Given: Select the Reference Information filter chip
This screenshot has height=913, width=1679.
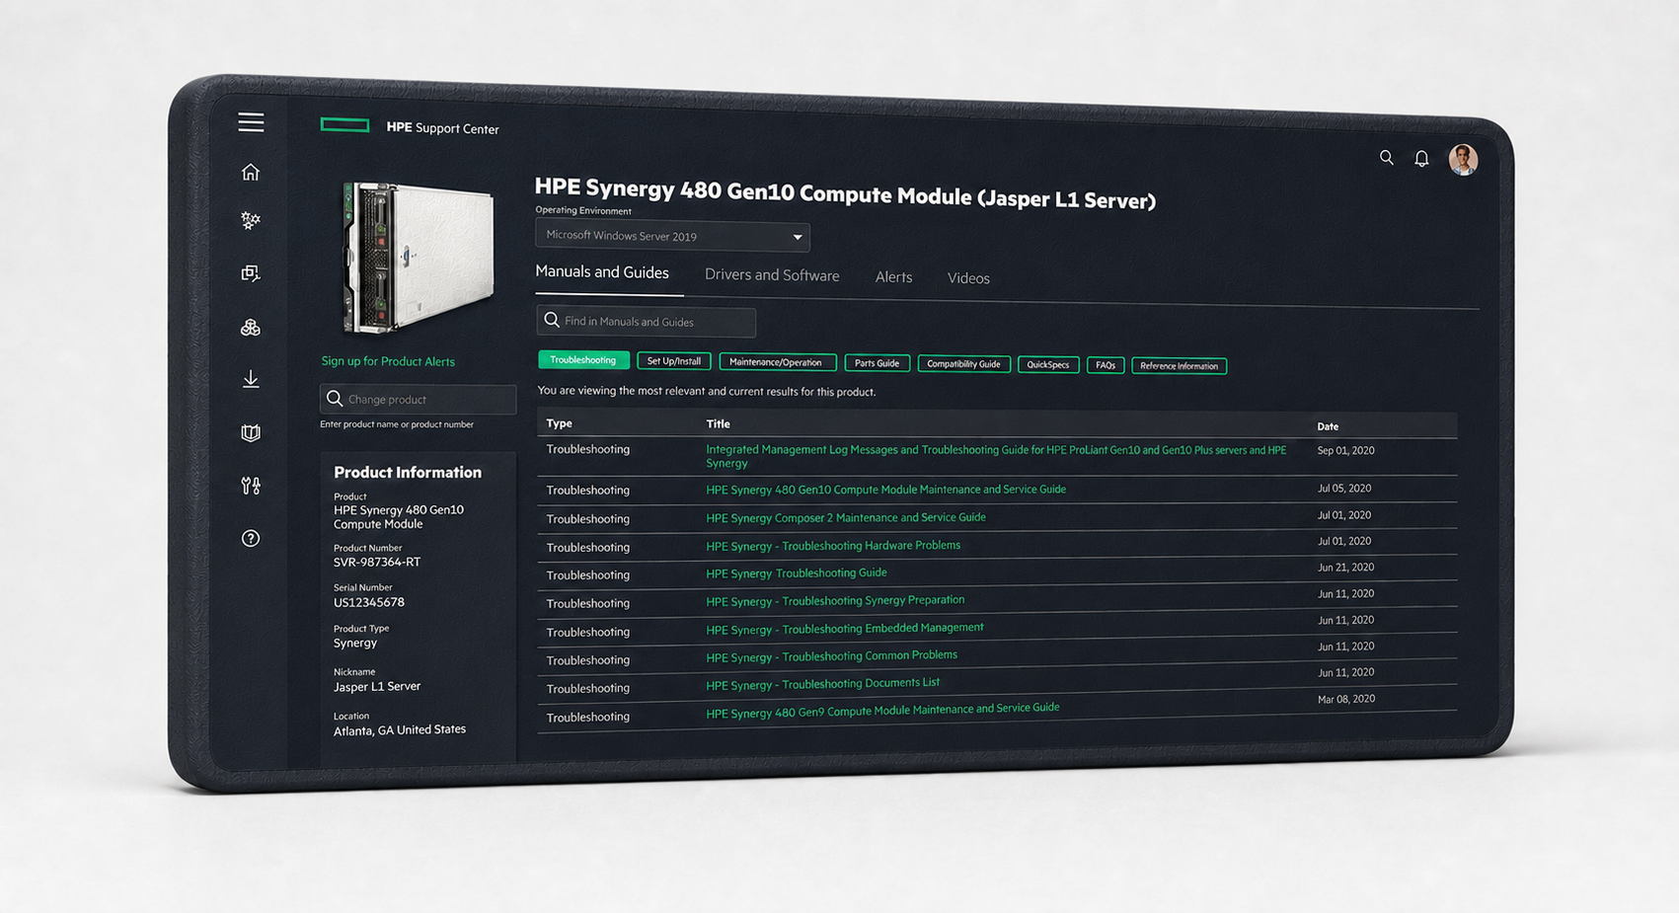Looking at the screenshot, I should [1179, 366].
